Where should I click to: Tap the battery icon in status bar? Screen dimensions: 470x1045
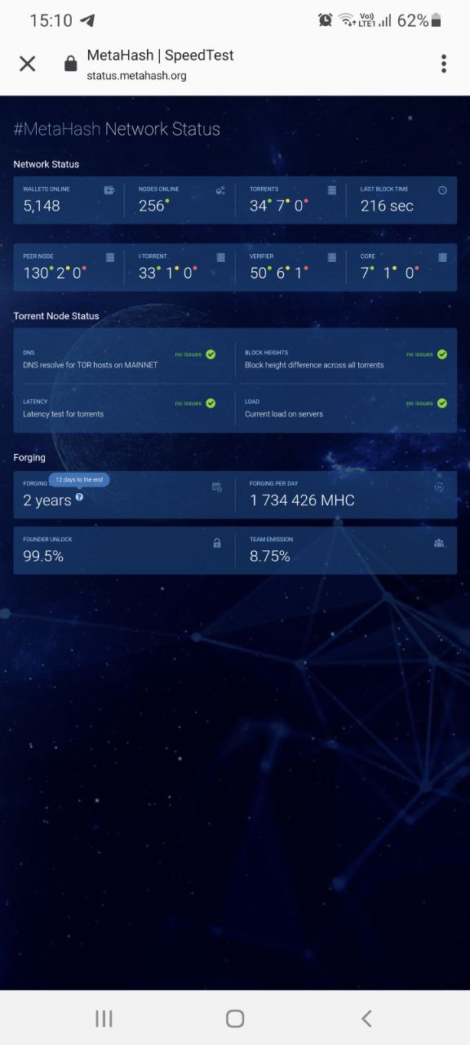(x=437, y=20)
